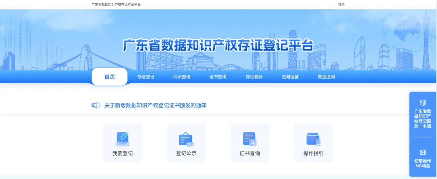The image size is (437, 179).
Task: Open the 关于新版数据知识产权登记证书颁发的通知 notice
Action: click(x=155, y=105)
